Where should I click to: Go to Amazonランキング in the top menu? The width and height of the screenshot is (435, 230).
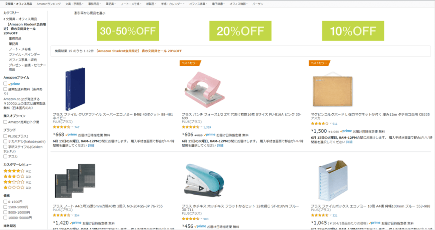point(48,4)
